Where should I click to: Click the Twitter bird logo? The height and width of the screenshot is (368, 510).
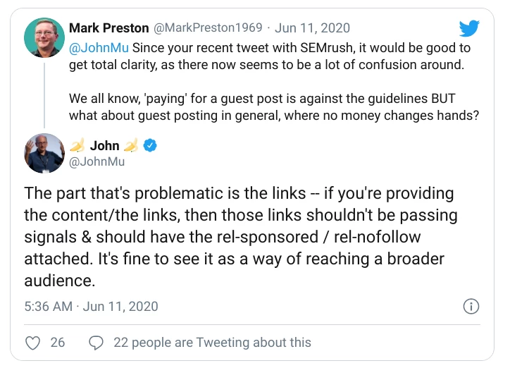(469, 28)
